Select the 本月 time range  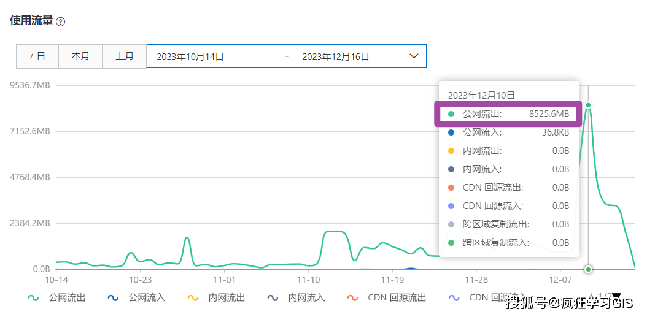click(80, 56)
